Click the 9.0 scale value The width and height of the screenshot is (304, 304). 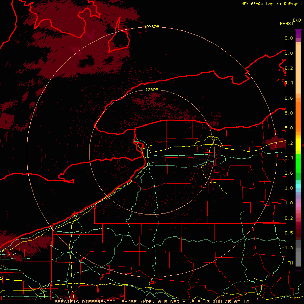click(289, 53)
